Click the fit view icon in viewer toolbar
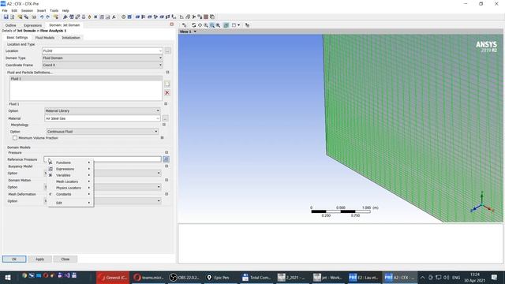The image size is (505, 284). tap(218, 25)
